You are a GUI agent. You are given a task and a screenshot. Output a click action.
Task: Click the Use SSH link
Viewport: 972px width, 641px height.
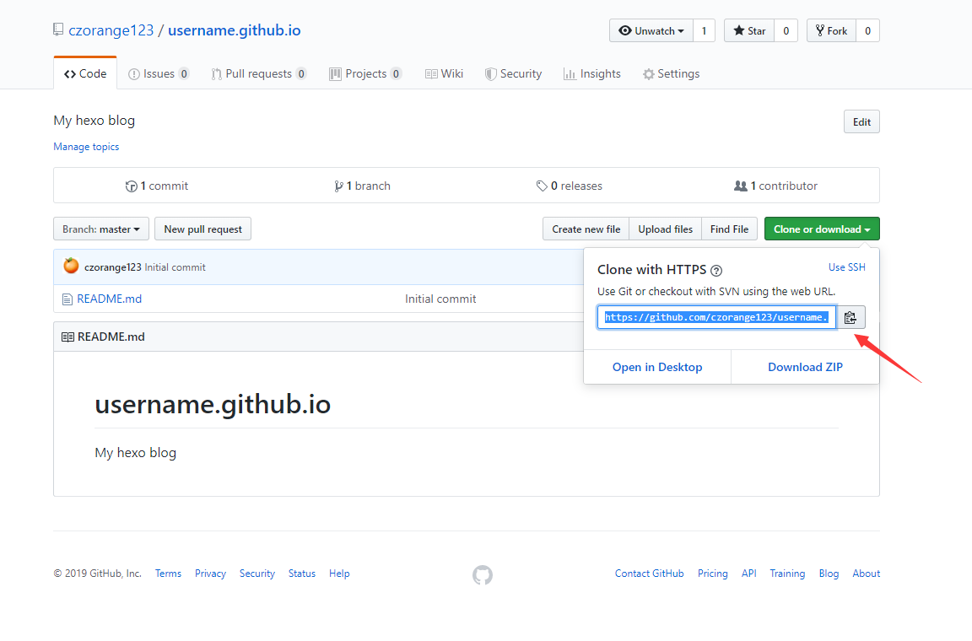[x=846, y=267]
